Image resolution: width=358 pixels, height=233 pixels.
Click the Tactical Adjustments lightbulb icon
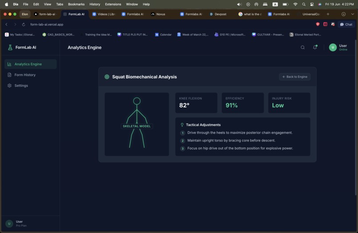[182, 125]
